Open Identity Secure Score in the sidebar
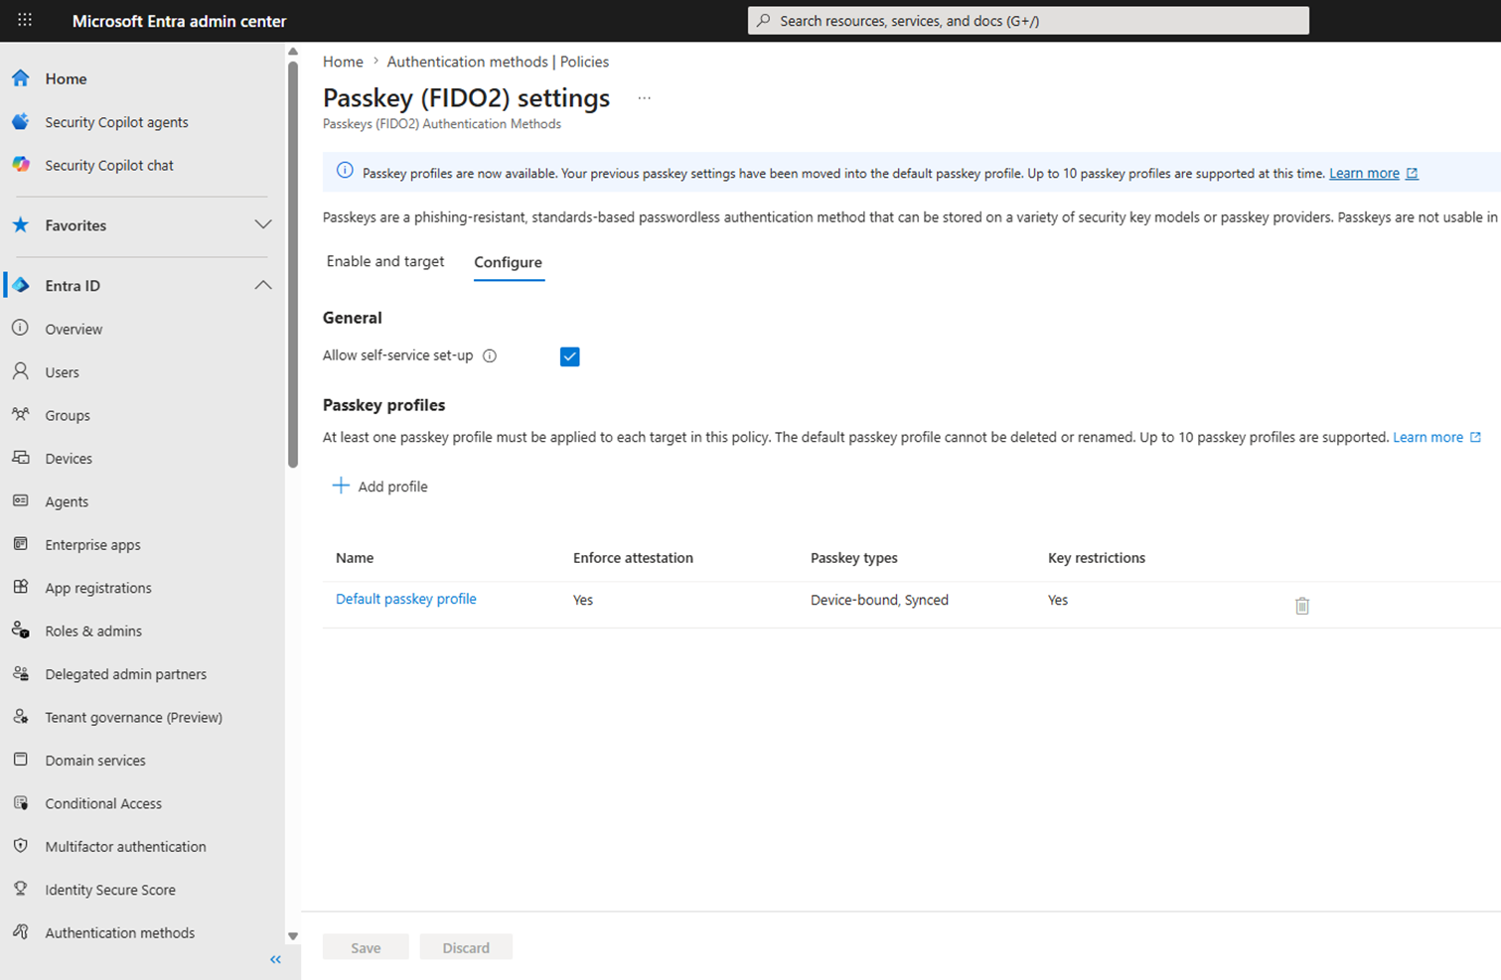 [110, 890]
